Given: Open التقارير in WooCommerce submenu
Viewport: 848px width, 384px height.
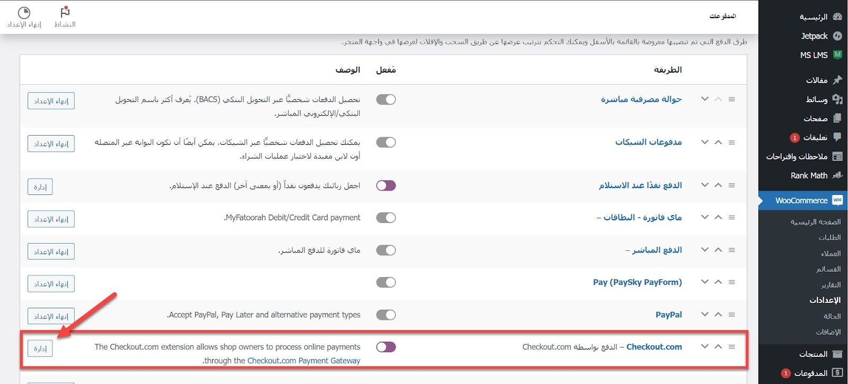Looking at the screenshot, I should (x=831, y=285).
